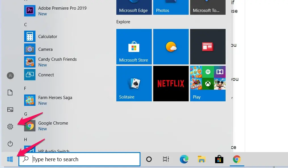Screen dimensions: 288x168
Task: Jump via letter G header
Action: point(26,114)
